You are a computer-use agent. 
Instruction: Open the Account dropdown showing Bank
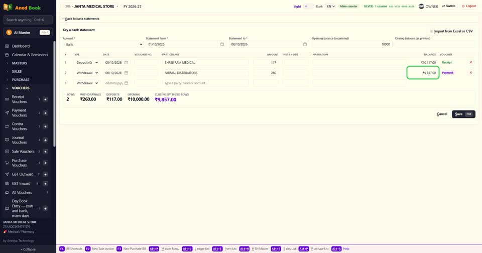click(103, 44)
